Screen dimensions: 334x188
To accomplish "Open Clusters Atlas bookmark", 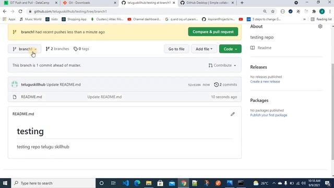I will coord(107,19).
